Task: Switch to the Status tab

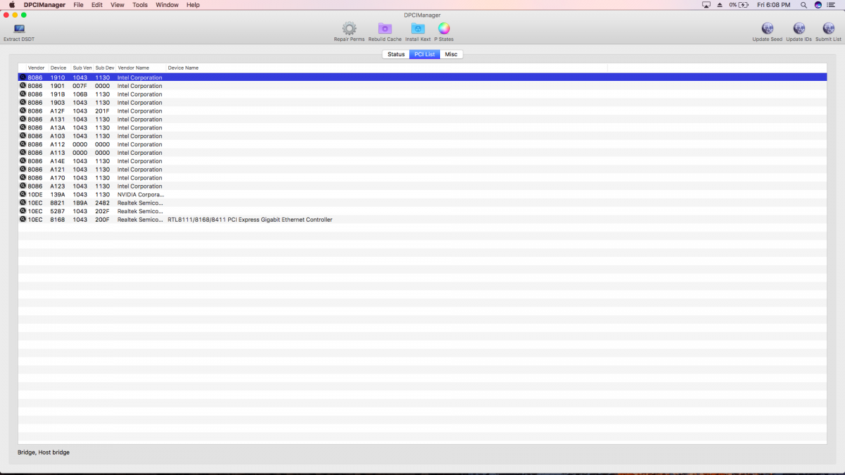Action: [396, 54]
